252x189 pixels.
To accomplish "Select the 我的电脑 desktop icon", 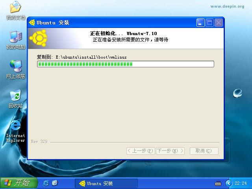I will [15, 38].
